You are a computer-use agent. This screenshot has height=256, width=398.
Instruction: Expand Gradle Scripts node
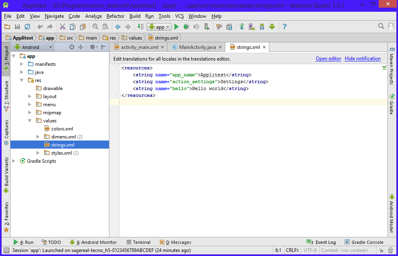[x=14, y=161]
